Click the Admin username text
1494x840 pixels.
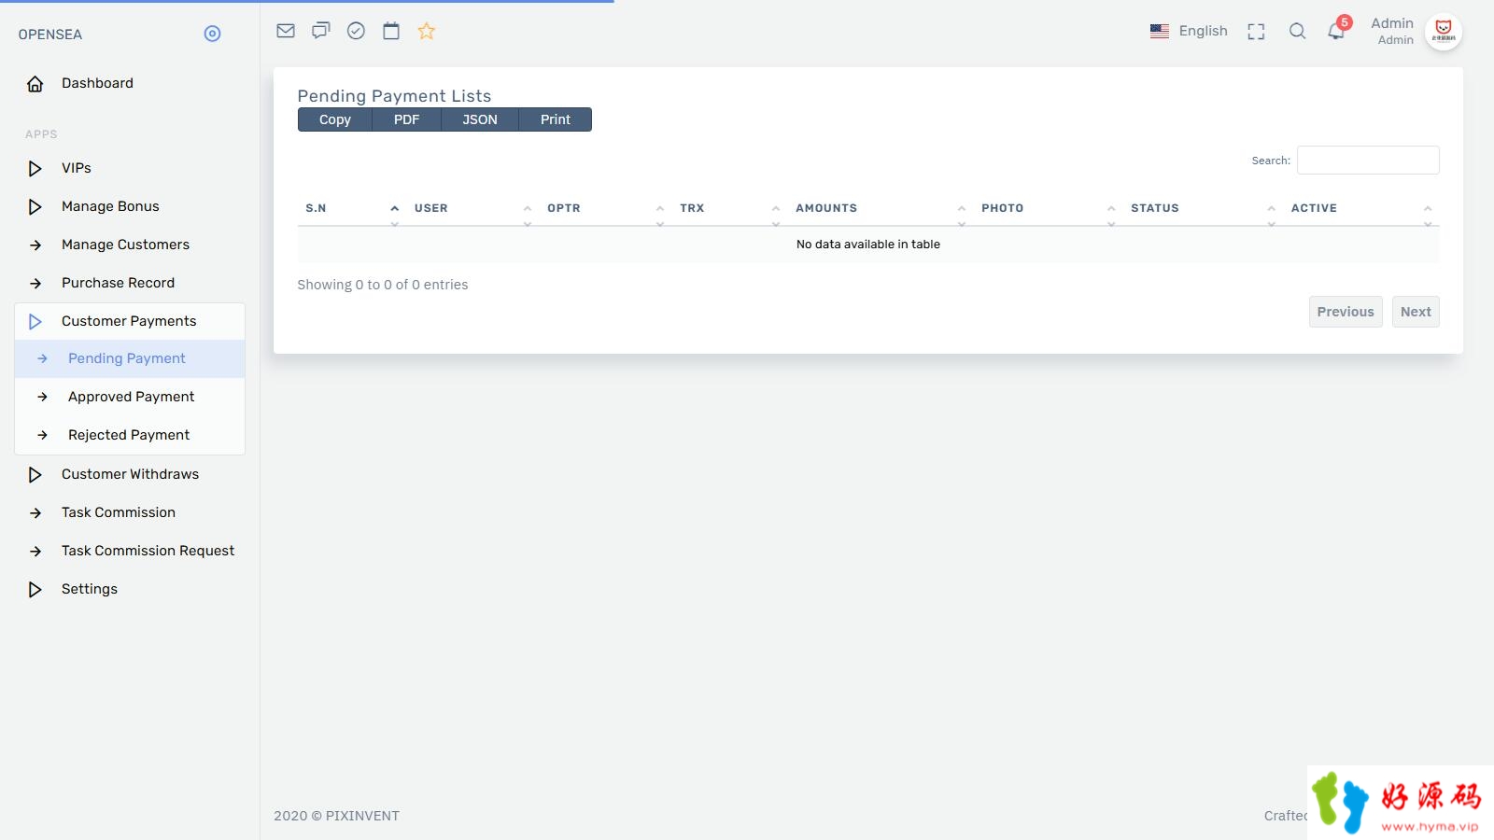pos(1392,23)
